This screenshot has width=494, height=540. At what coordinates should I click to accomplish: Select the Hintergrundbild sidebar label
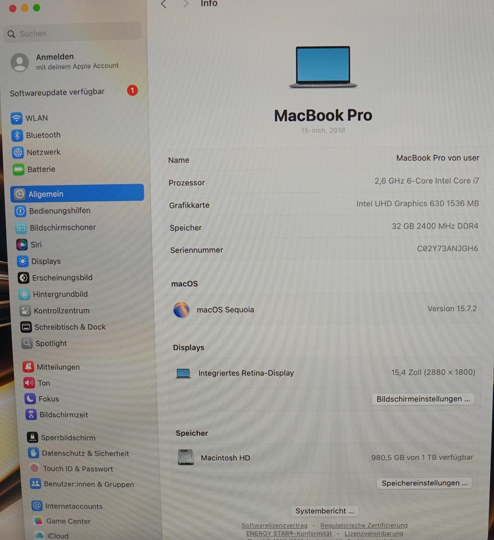point(60,294)
